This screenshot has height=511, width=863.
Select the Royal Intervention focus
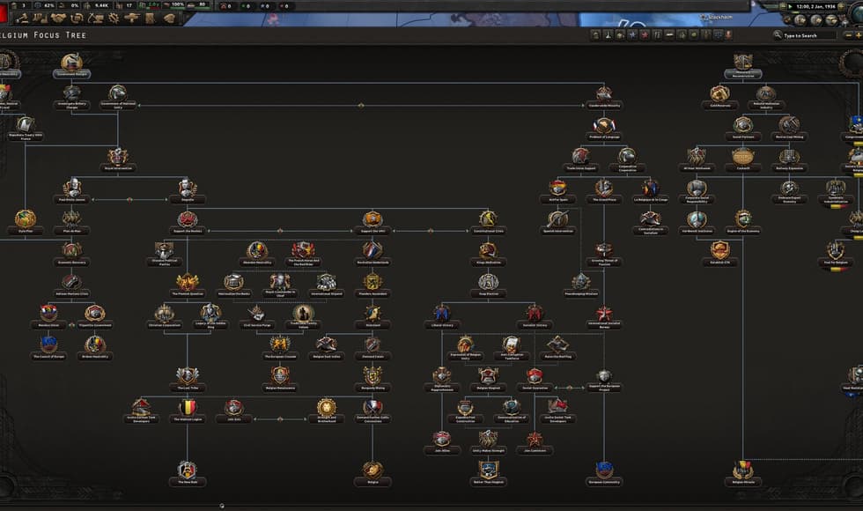tap(118, 159)
